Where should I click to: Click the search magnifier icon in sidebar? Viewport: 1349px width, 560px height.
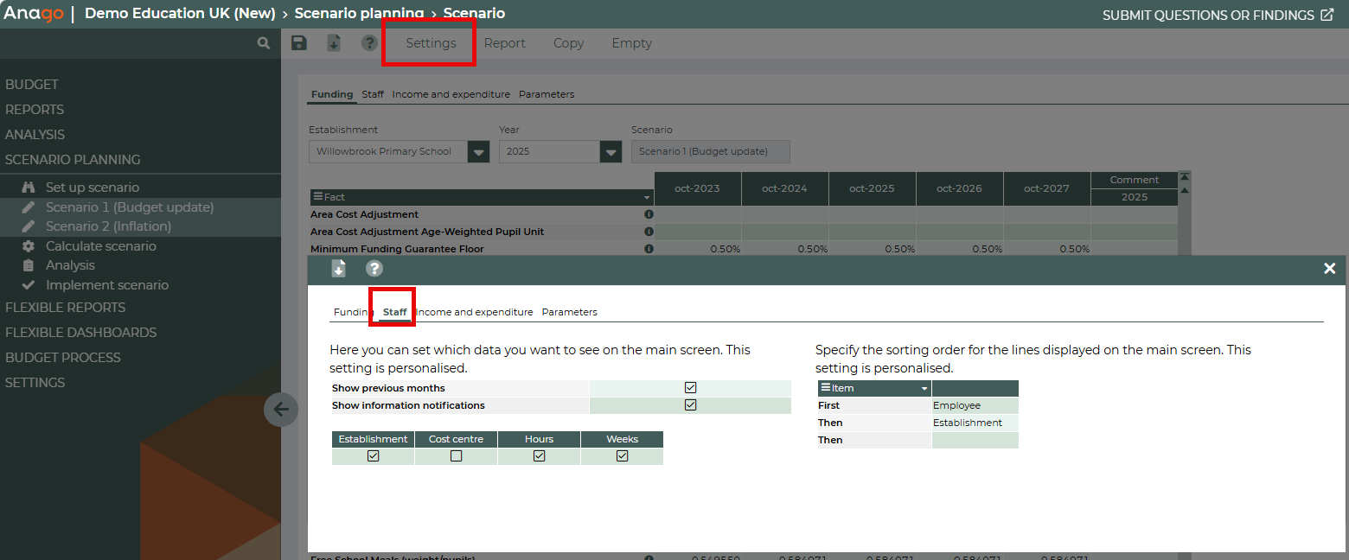pos(264,43)
